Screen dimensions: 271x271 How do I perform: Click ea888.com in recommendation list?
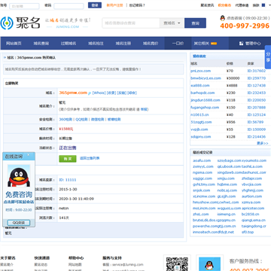(199, 86)
